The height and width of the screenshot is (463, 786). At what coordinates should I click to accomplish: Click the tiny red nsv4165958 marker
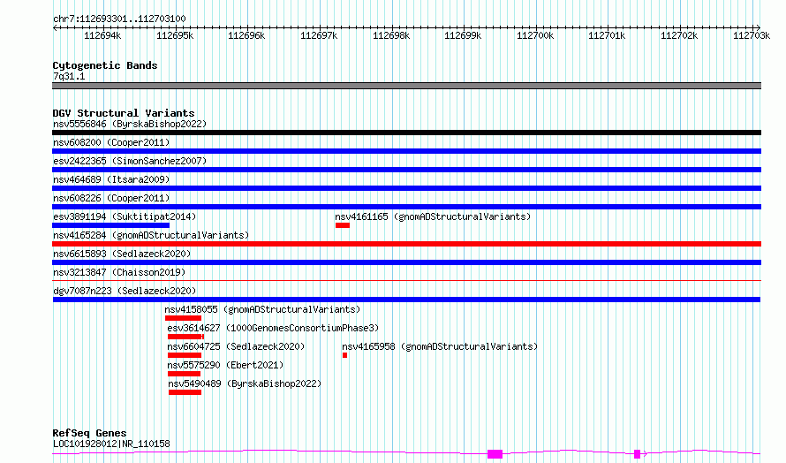pos(345,355)
